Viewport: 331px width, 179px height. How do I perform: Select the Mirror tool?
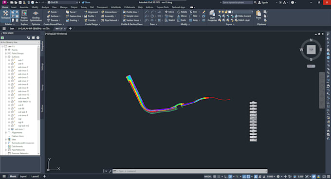[182, 16]
